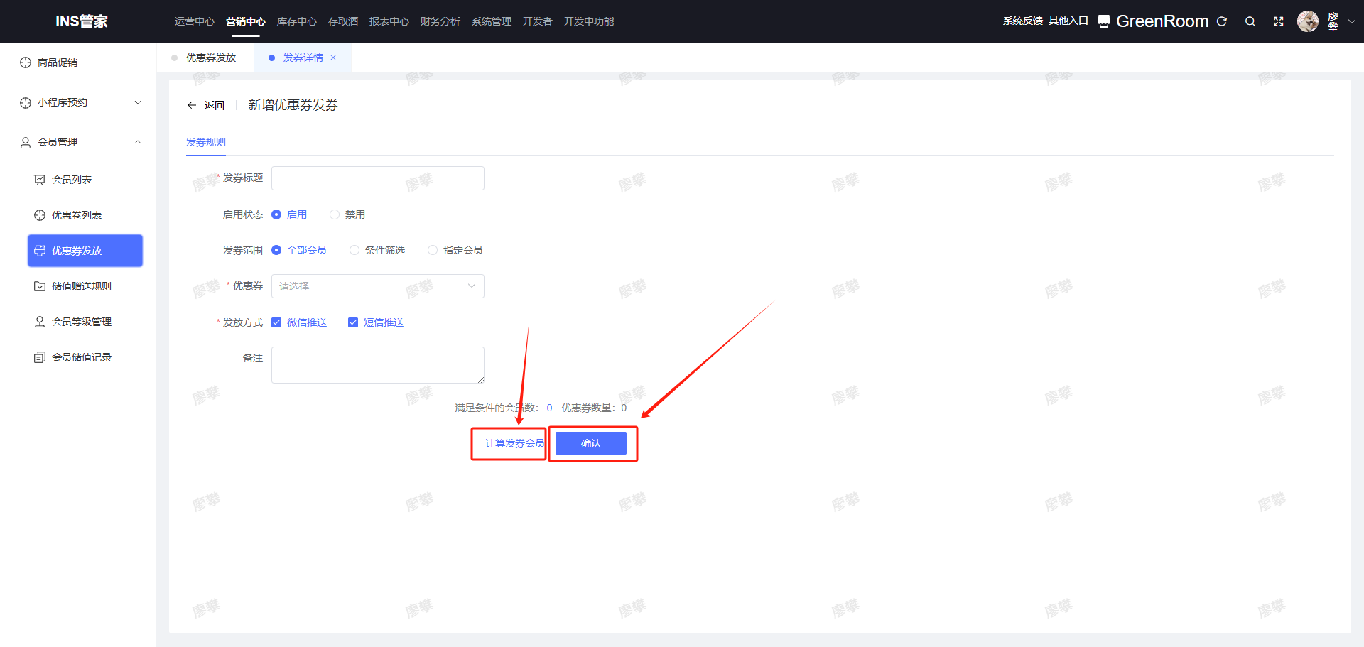Viewport: 1364px width, 647px height.
Task: Select 条件筛选 as coupon range
Action: pos(354,250)
